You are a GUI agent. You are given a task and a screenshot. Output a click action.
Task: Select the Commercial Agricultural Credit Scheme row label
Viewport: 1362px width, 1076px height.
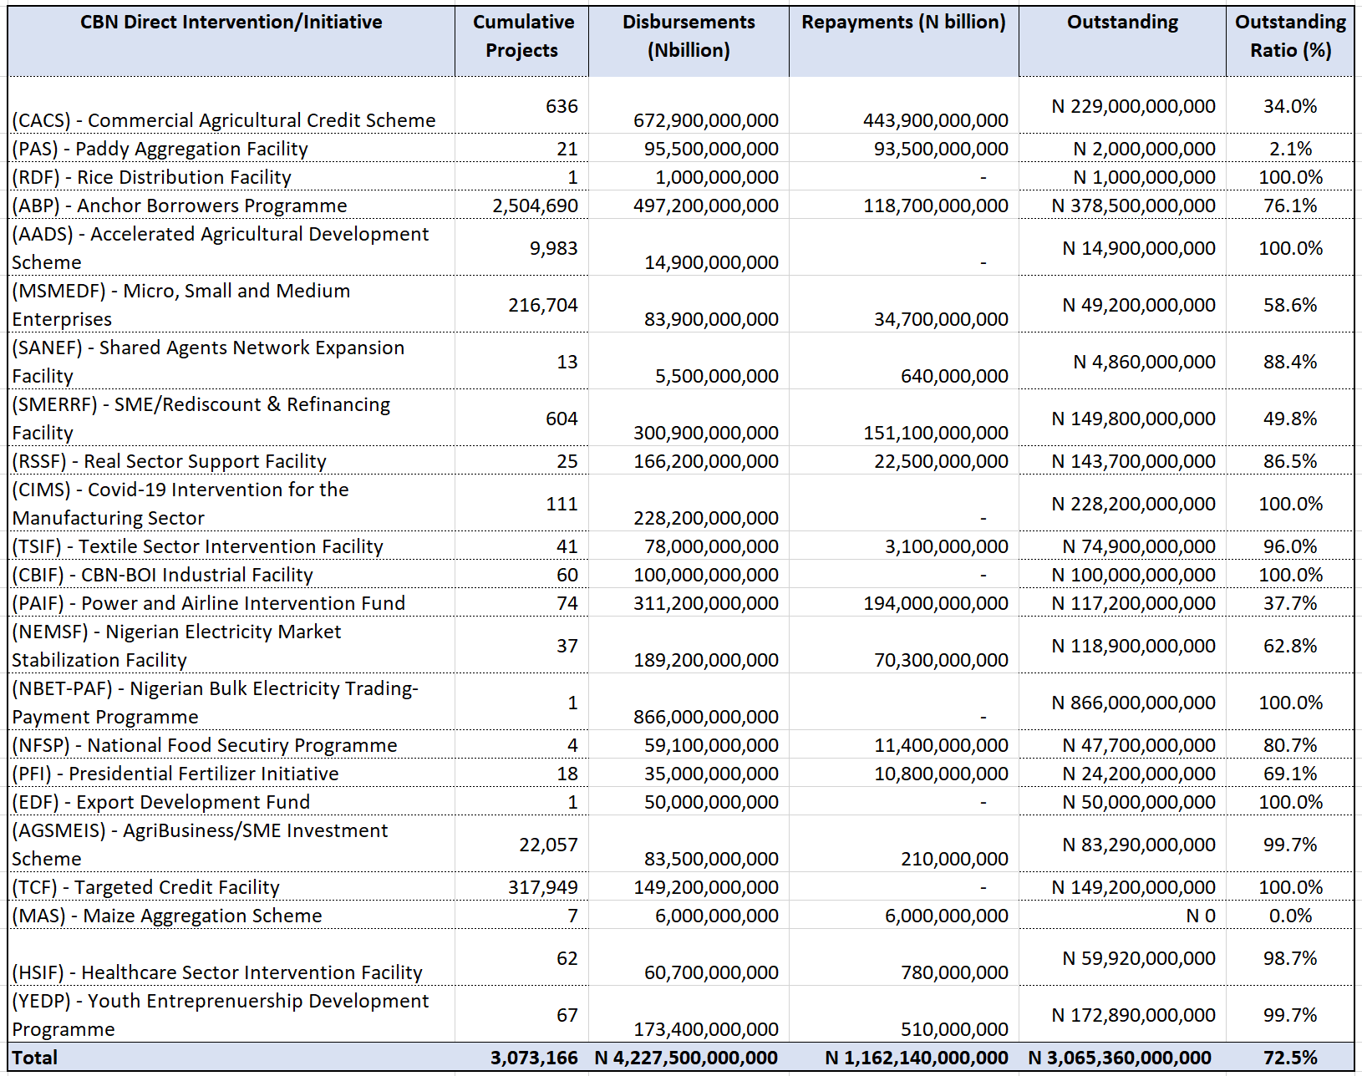point(224,120)
